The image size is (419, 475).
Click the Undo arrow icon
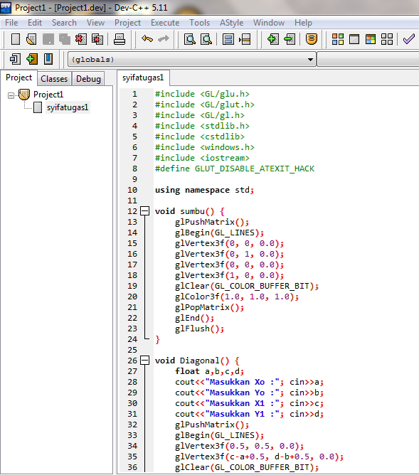click(x=147, y=39)
